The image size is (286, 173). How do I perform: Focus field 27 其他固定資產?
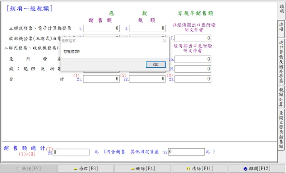pyautogui.click(x=186, y=152)
